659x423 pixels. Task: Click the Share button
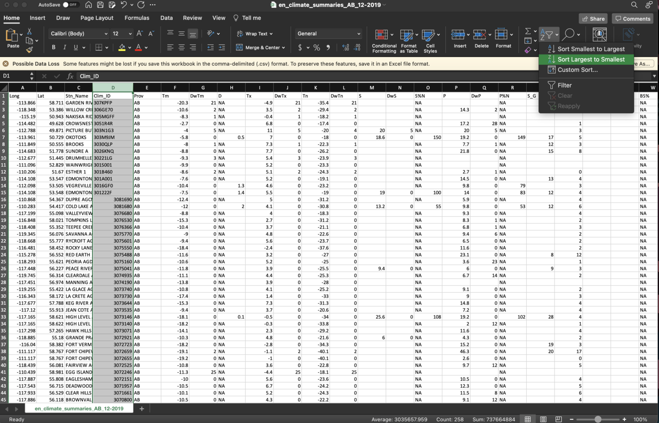click(x=593, y=18)
